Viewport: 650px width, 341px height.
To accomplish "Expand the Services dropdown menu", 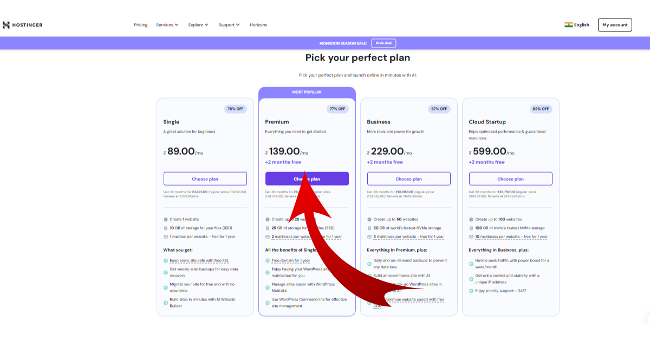I will (167, 25).
